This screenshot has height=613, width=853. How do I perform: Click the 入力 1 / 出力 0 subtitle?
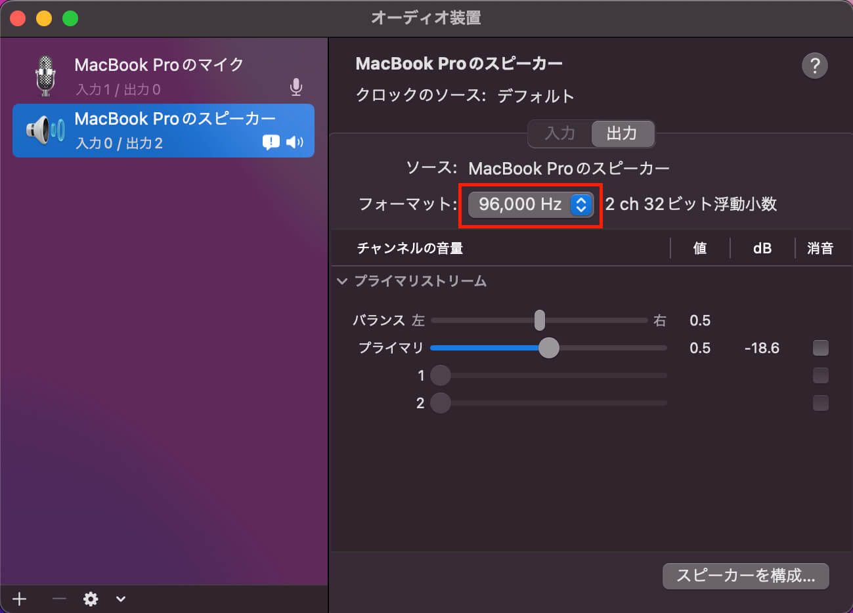tap(118, 89)
